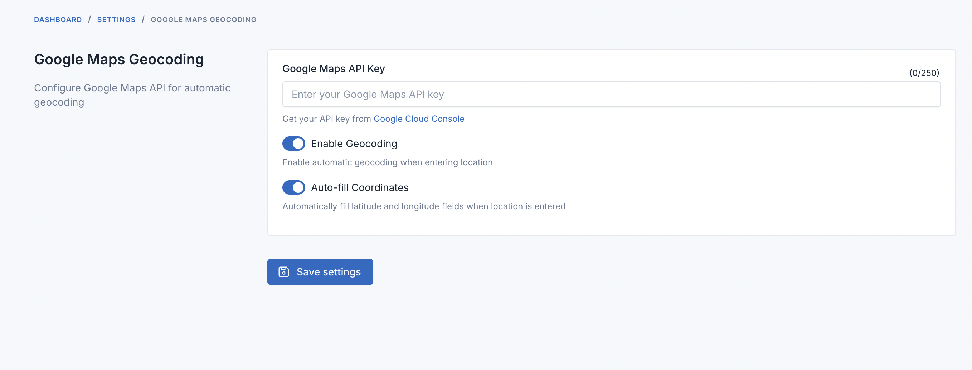972x370 pixels.
Task: Click the Enable Geocoding label text
Action: pyautogui.click(x=354, y=144)
